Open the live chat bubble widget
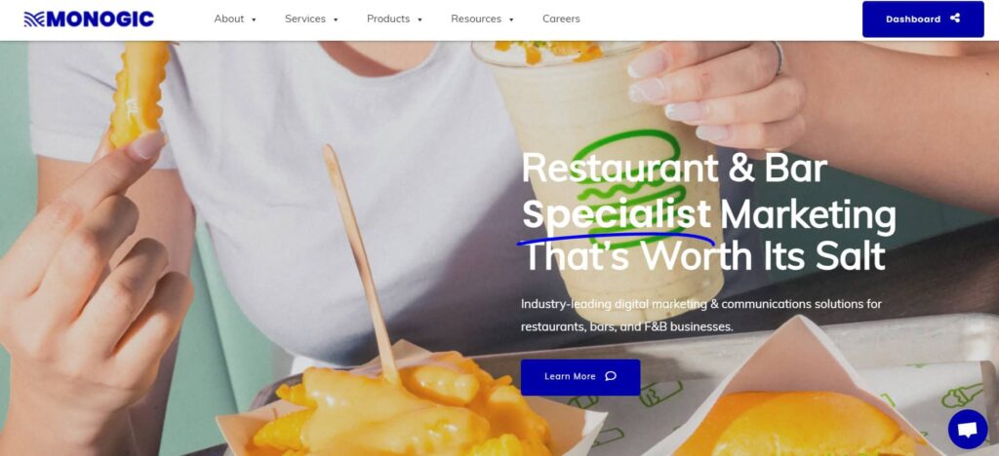The height and width of the screenshot is (456, 999). [967, 430]
